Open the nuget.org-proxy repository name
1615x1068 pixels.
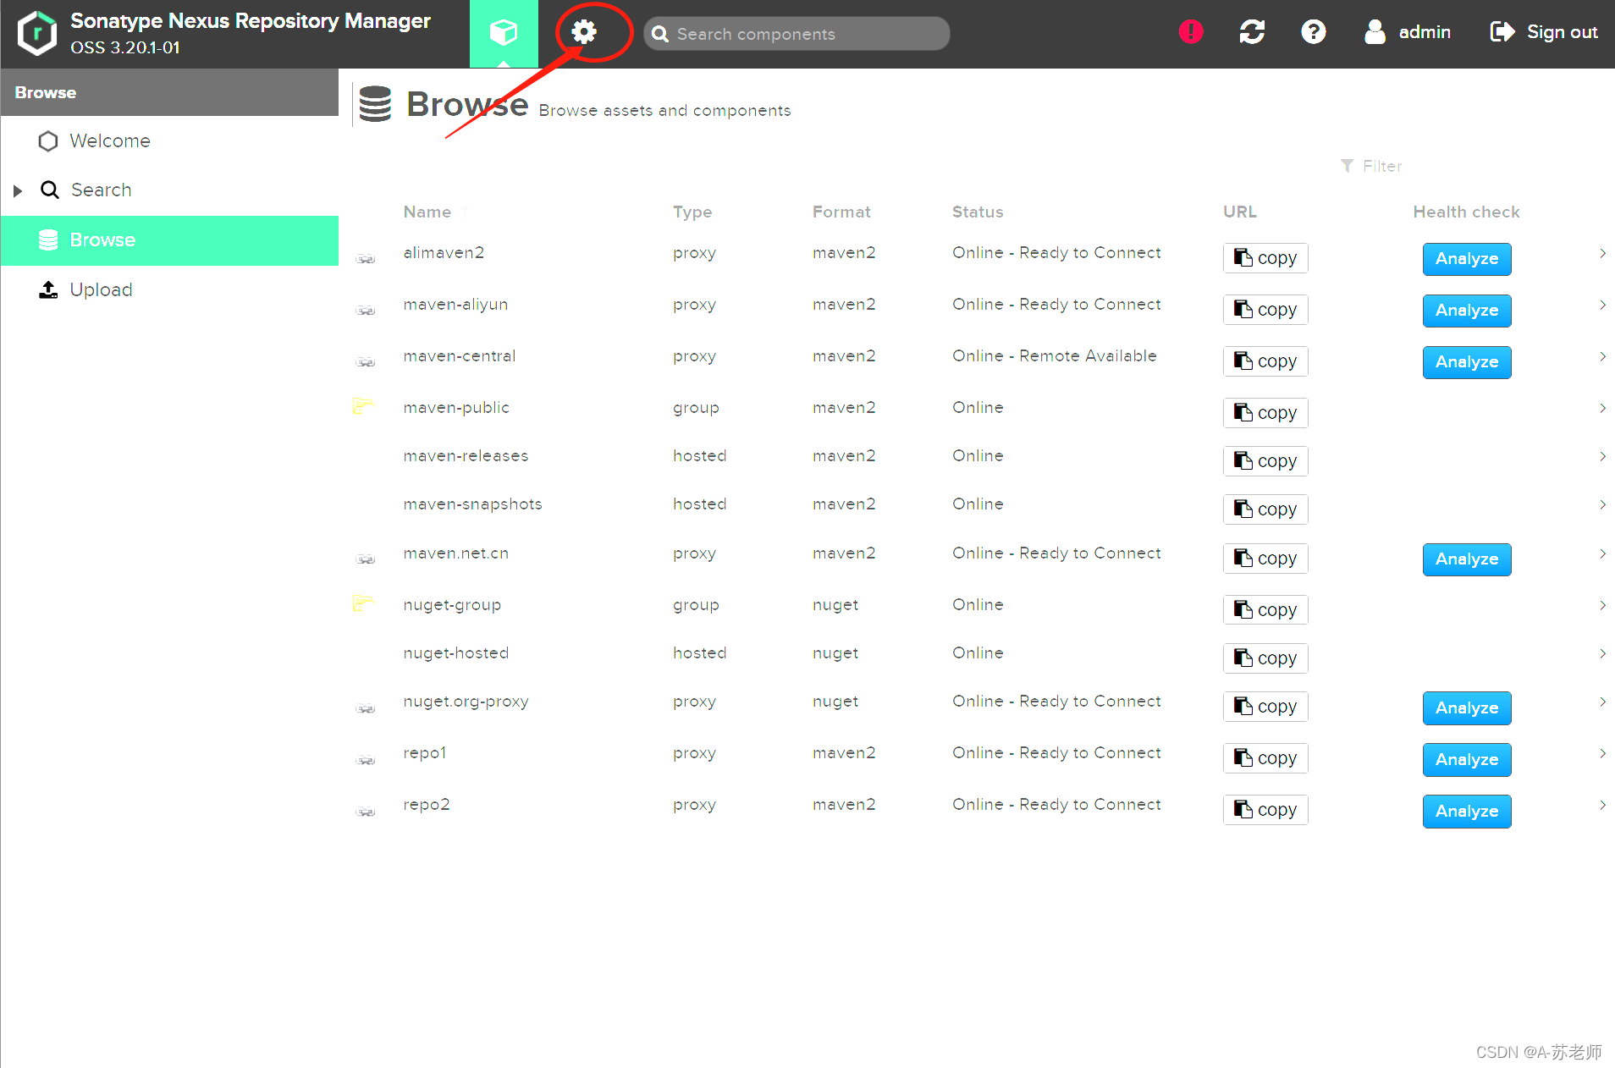(x=466, y=702)
